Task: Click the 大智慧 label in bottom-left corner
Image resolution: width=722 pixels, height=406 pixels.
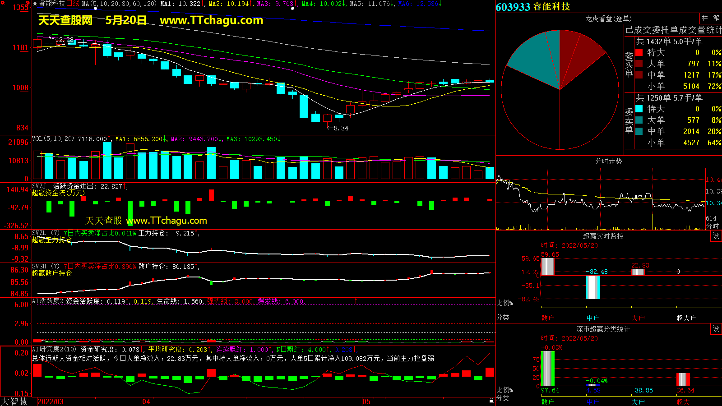Action: [14, 401]
